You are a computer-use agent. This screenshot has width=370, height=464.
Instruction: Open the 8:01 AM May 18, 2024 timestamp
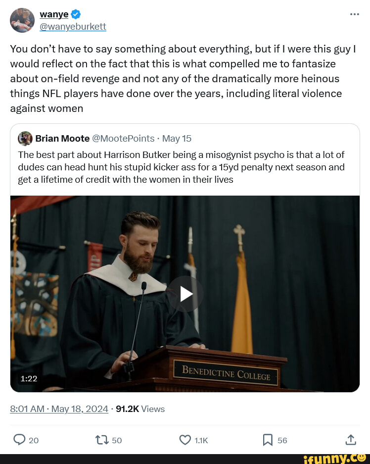click(x=59, y=409)
